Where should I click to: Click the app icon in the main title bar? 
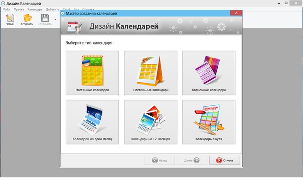(x=3, y=3)
